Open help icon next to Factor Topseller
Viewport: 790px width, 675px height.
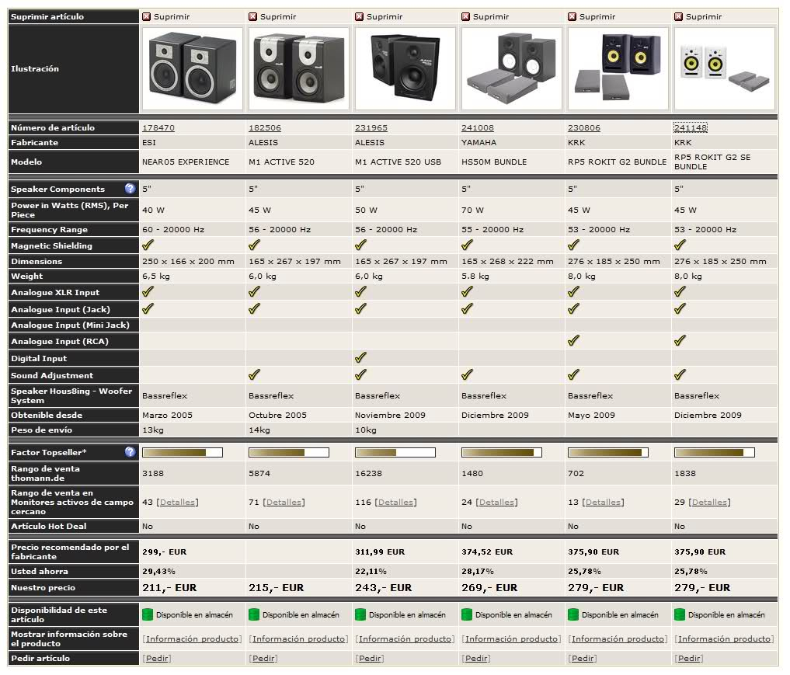pos(130,452)
